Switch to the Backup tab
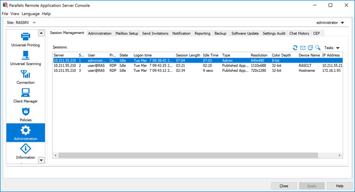This screenshot has width=355, height=192. [220, 33]
